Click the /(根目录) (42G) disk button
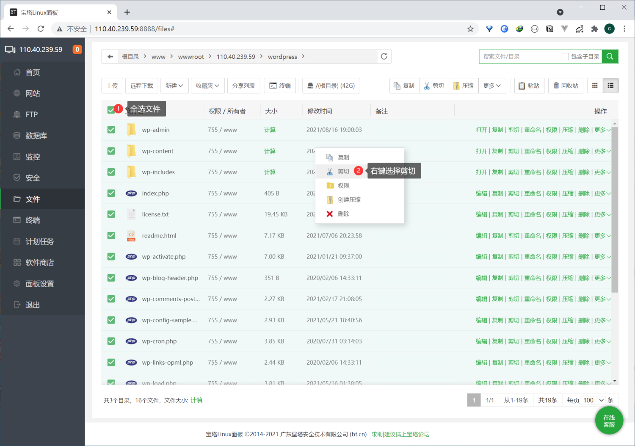Viewport: 635px width, 446px height. click(x=331, y=86)
